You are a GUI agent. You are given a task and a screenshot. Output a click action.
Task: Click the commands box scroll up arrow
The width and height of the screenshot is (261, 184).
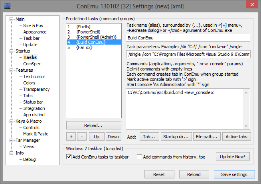[x=246, y=93]
